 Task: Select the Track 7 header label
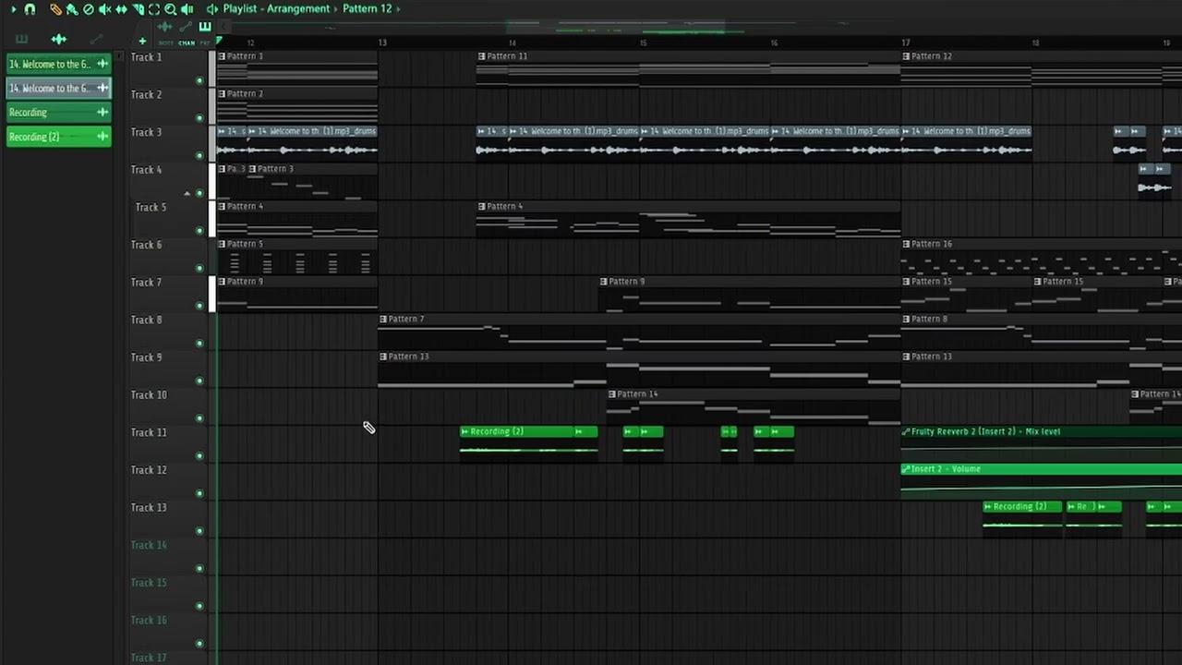pos(146,283)
